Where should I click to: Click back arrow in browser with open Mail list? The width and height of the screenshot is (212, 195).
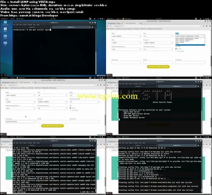108,26
